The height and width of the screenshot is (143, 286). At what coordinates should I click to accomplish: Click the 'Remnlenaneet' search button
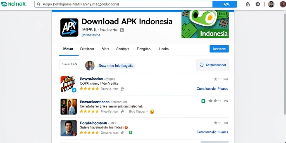point(213,65)
